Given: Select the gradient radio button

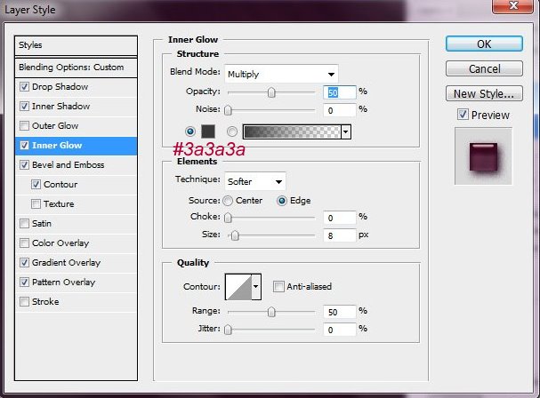Looking at the screenshot, I should (232, 131).
